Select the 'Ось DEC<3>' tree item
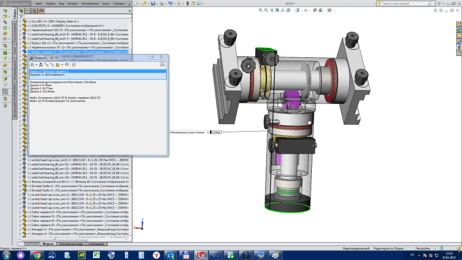 point(38,22)
